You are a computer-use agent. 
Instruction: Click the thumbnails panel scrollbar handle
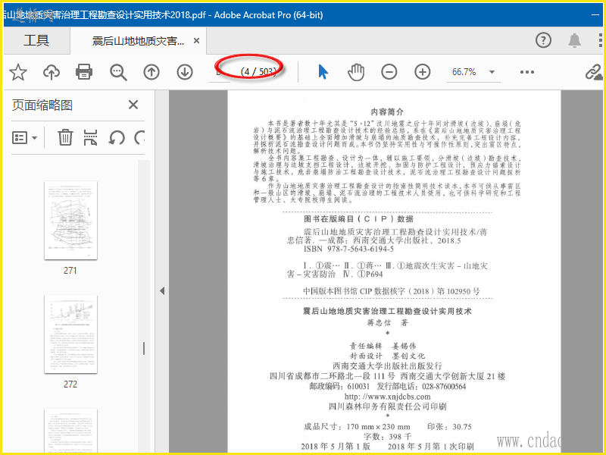[144, 348]
